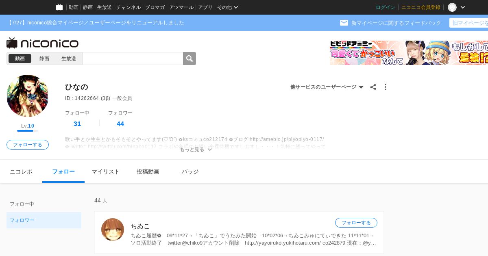Click the フォロワー count 44
Viewport: 488px width, 256px height.
click(x=120, y=124)
